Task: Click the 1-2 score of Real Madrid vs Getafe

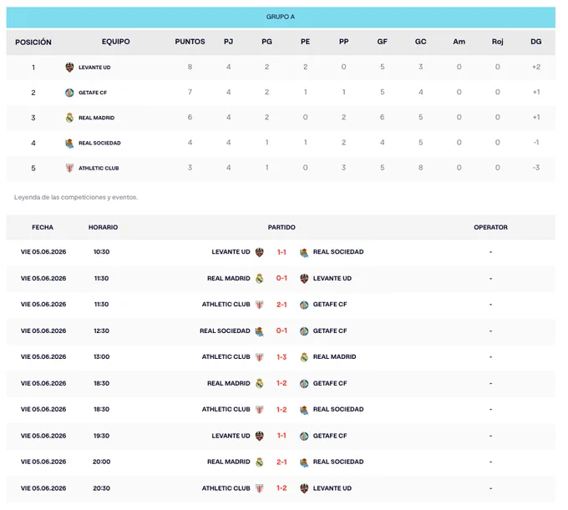Action: [281, 383]
